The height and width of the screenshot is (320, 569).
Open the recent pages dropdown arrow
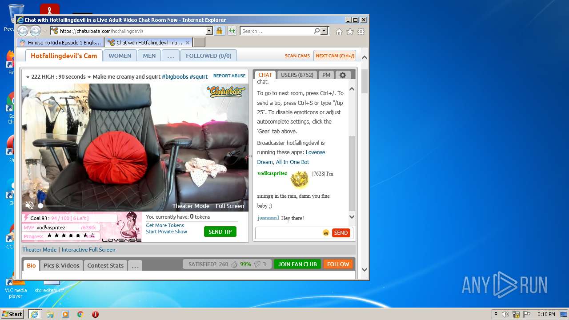[x=45, y=31]
